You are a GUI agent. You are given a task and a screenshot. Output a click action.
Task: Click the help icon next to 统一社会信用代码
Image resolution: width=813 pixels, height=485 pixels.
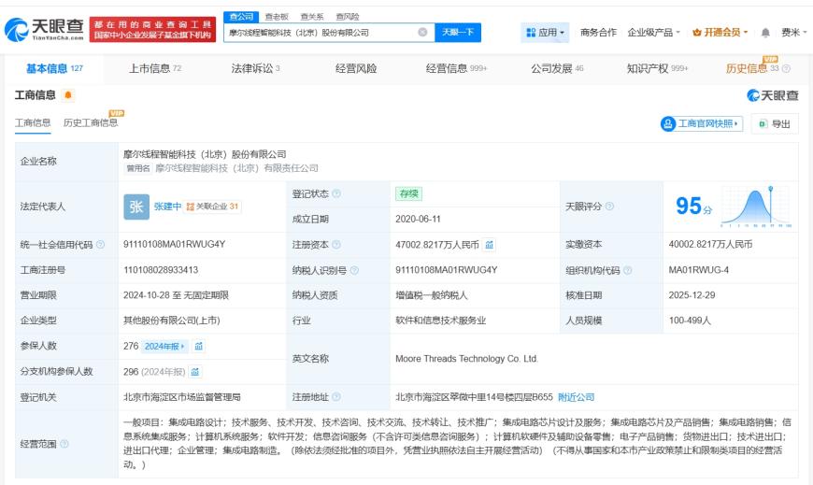pyautogui.click(x=101, y=244)
